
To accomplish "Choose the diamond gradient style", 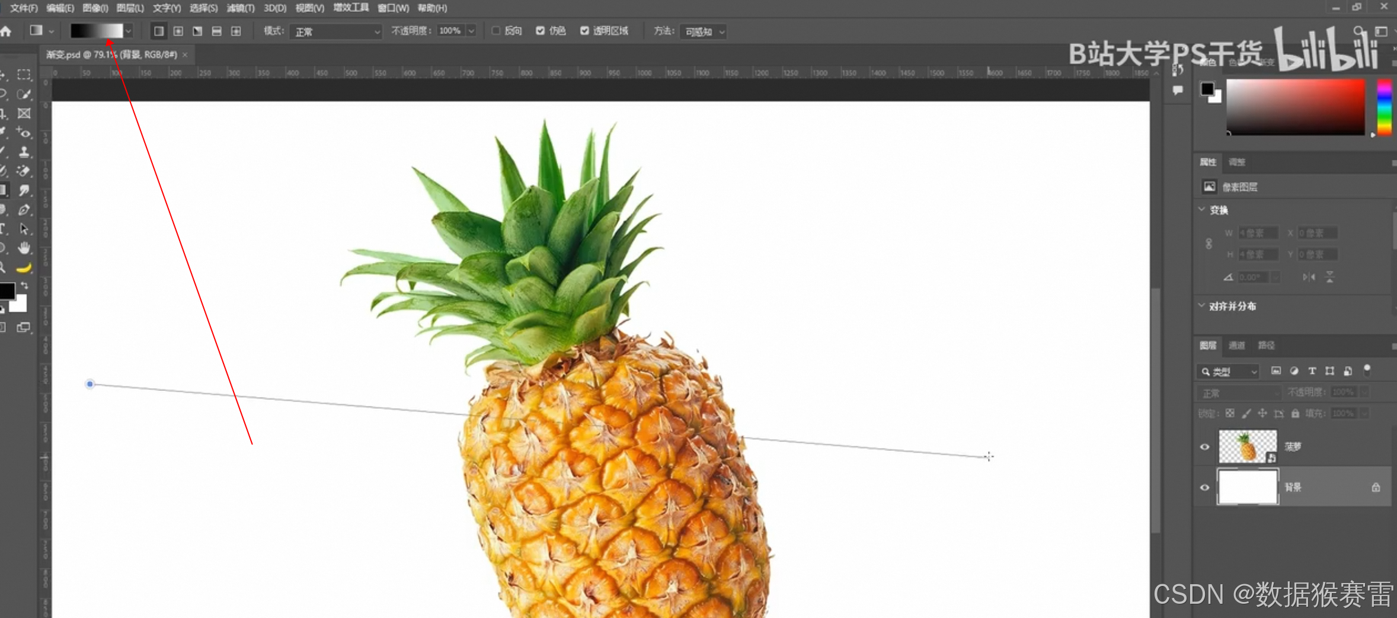I will click(x=236, y=31).
